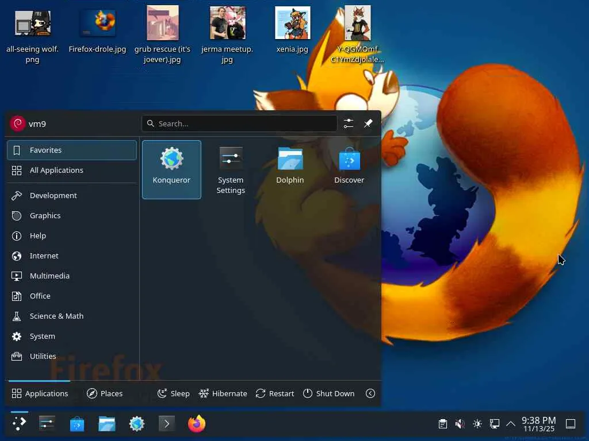Click the vm9 user avatar

pyautogui.click(x=17, y=124)
